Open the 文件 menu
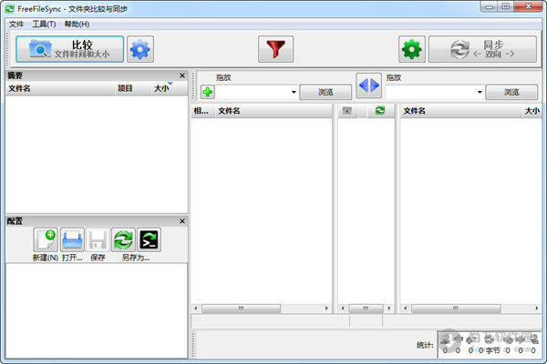The image size is (547, 364). [x=16, y=24]
